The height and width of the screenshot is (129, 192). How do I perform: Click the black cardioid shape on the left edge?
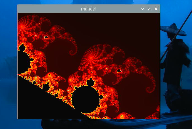(23, 61)
